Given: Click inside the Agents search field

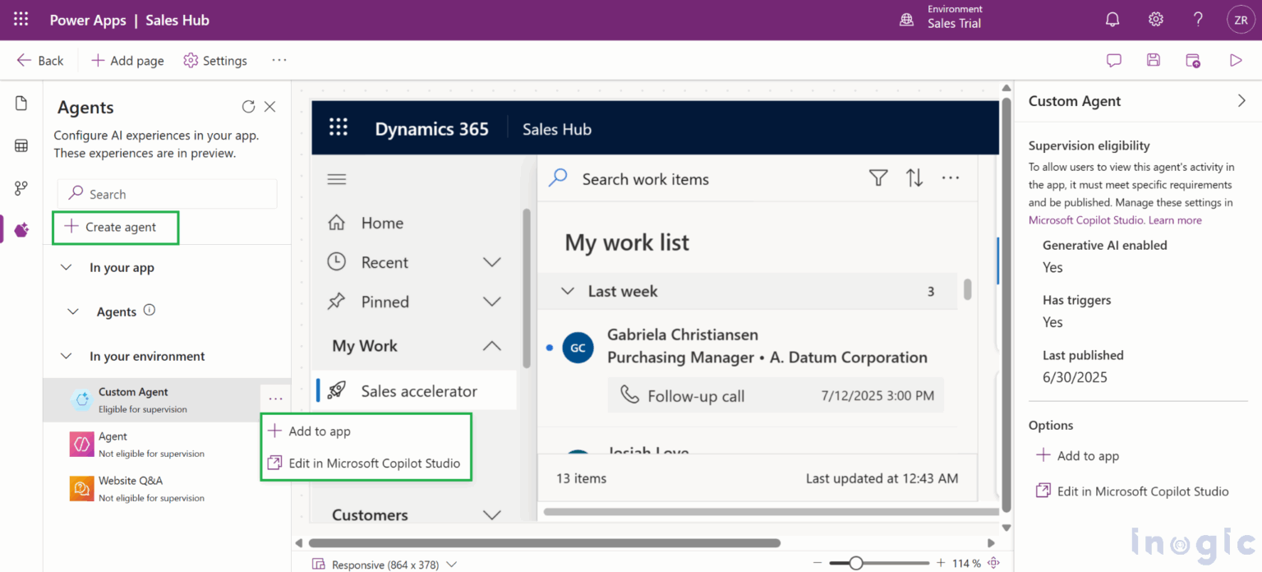Looking at the screenshot, I should pyautogui.click(x=167, y=194).
